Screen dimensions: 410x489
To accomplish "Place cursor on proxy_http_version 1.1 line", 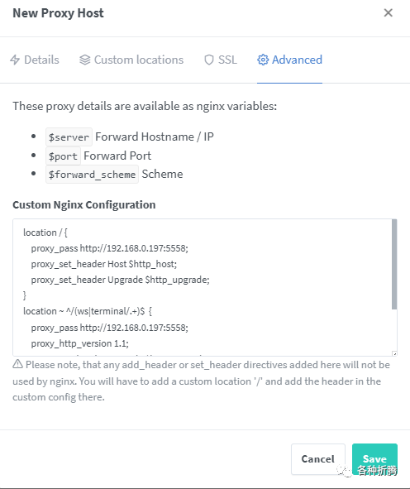I will 79,343.
